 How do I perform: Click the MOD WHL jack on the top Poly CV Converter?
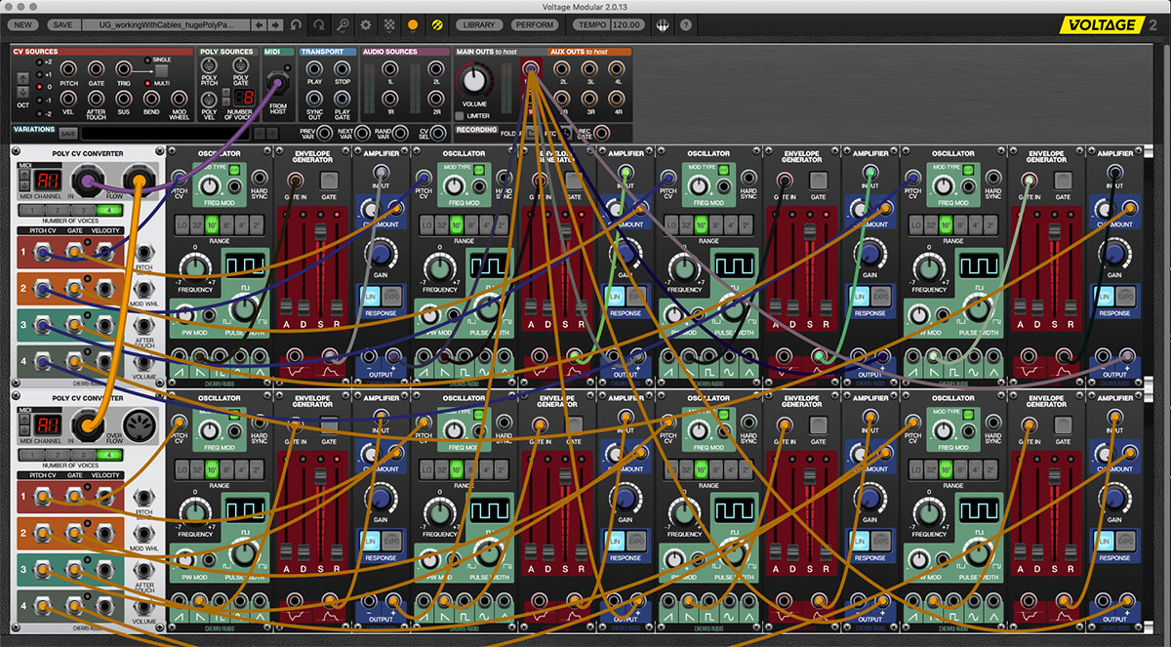[x=144, y=289]
